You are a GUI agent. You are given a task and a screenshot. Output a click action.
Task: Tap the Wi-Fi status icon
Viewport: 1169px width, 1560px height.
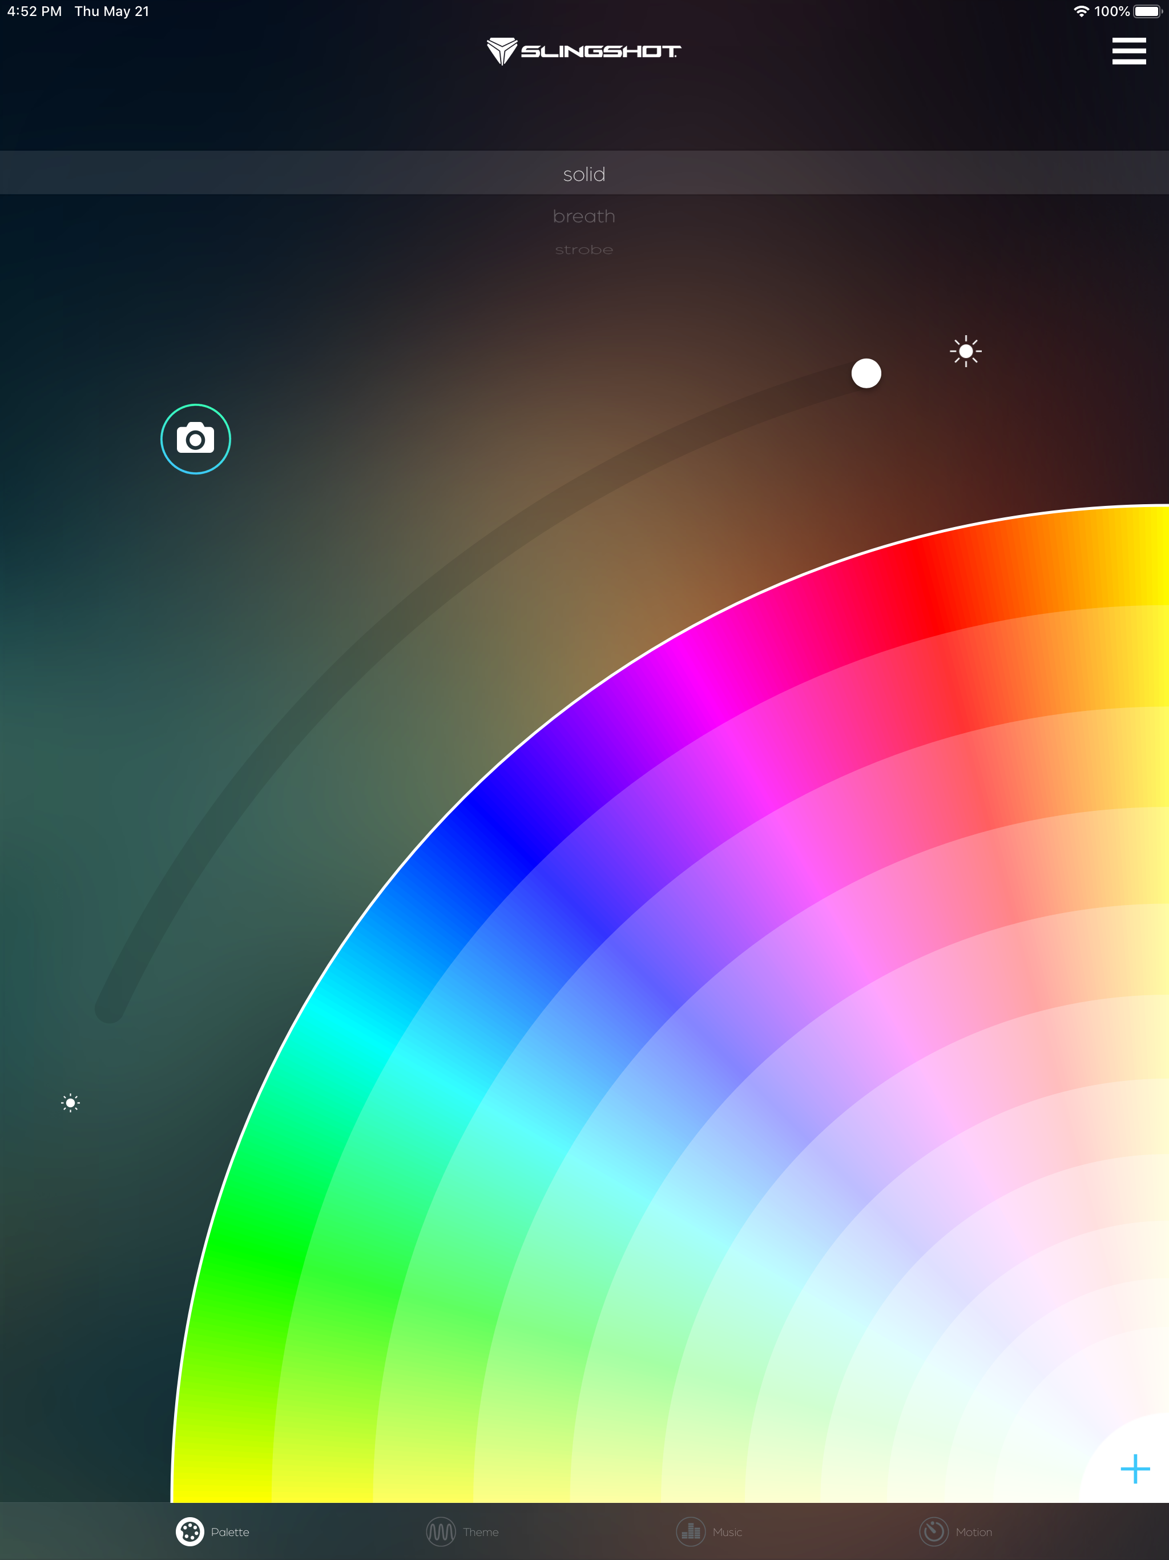[1081, 11]
